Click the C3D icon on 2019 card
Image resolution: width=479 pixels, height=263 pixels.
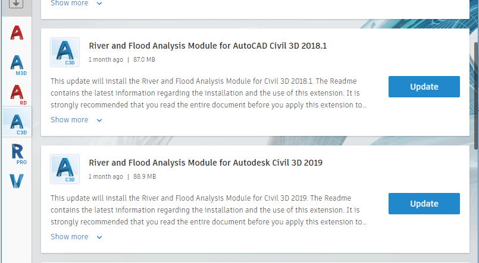65,169
